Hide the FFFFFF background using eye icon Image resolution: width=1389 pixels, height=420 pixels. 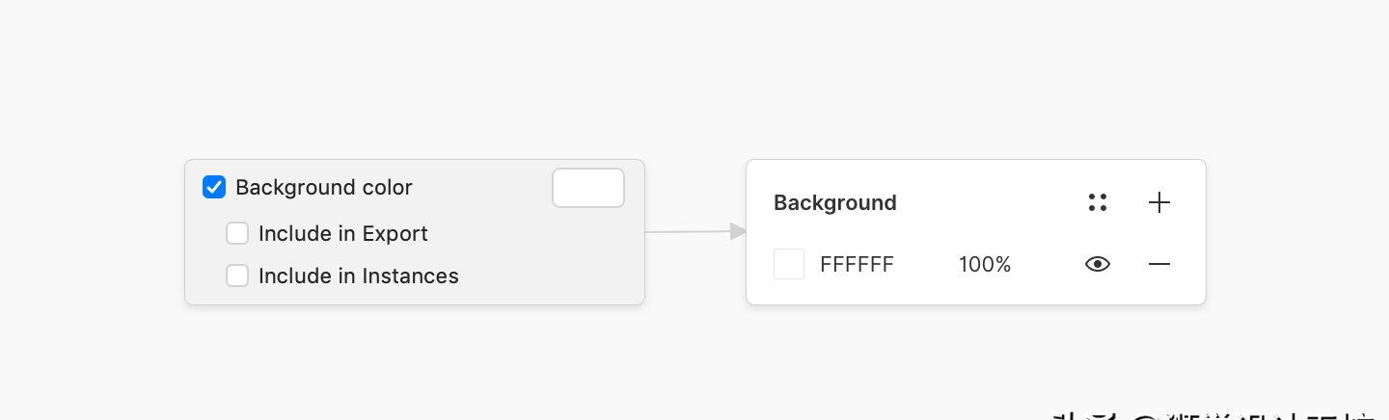click(1098, 264)
